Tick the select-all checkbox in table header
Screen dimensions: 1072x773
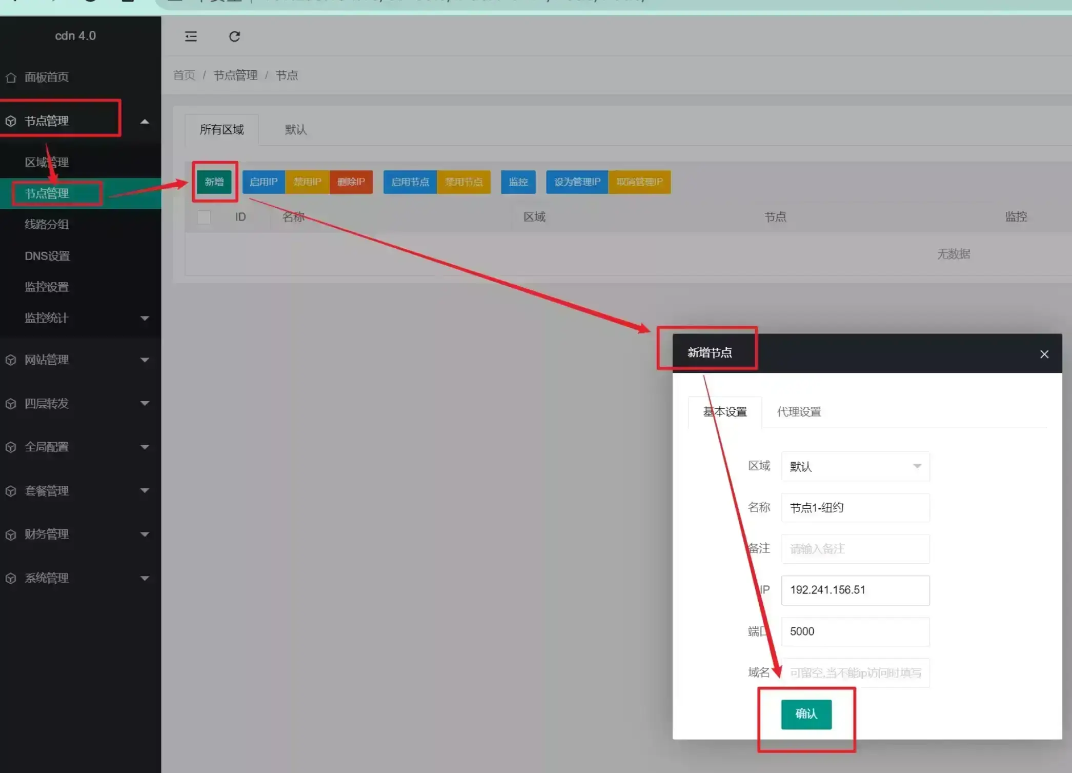(x=204, y=217)
